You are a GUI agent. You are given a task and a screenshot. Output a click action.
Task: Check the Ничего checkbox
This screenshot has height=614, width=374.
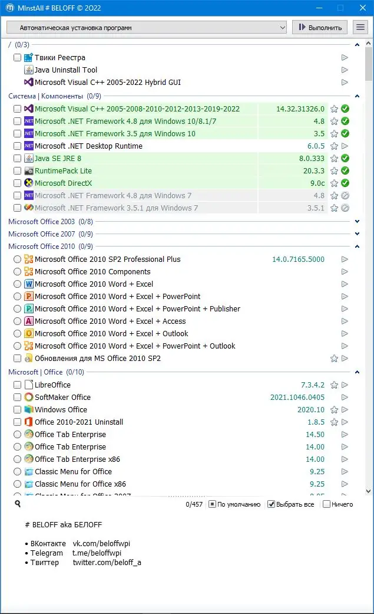pyautogui.click(x=327, y=504)
